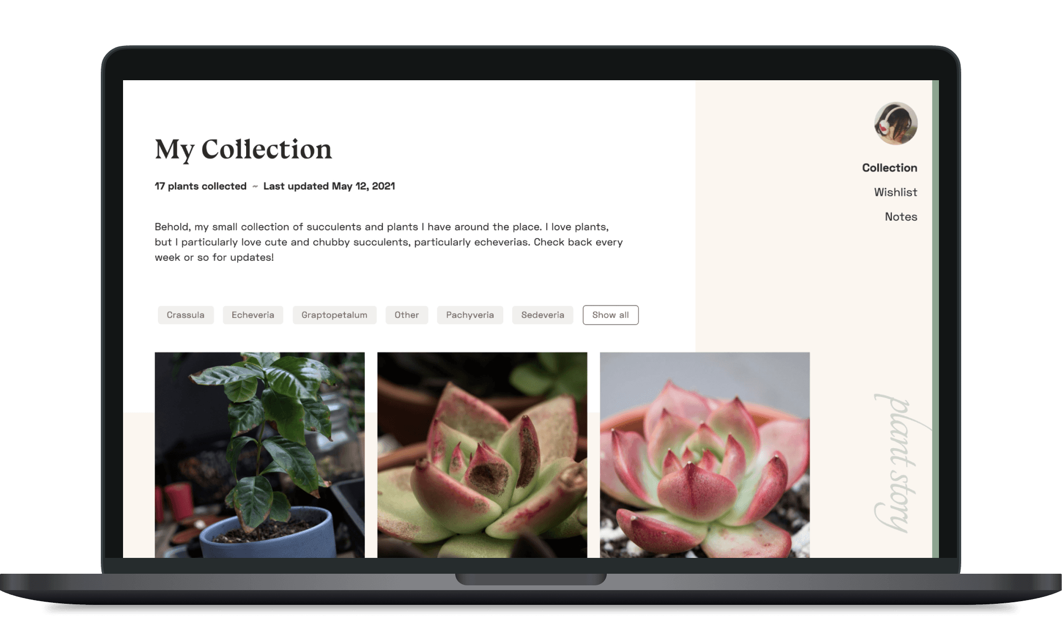1062x617 pixels.
Task: Click the green vertical scrollbar strip
Action: pyautogui.click(x=935, y=319)
